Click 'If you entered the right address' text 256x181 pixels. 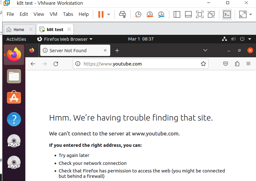pyautogui.click(x=95, y=145)
